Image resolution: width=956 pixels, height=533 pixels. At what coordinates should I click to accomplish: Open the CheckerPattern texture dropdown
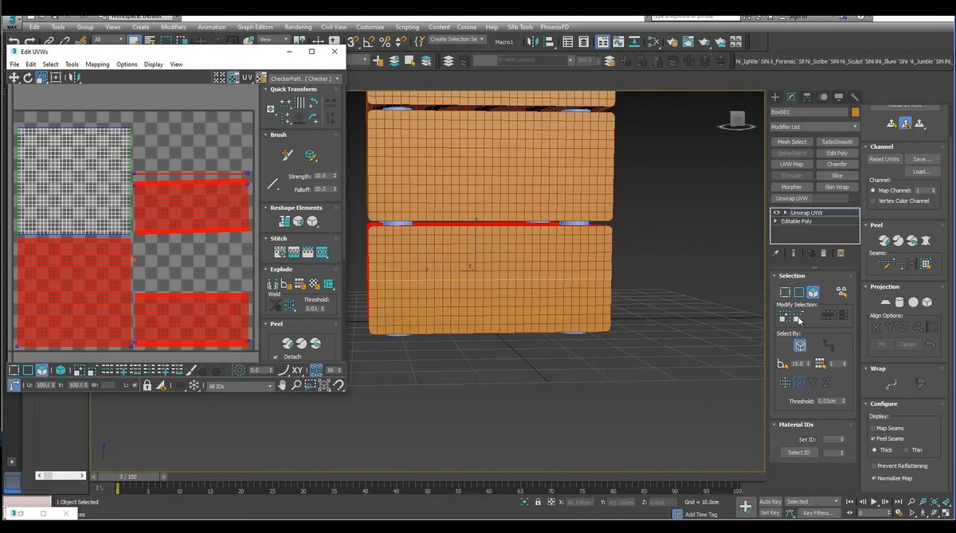click(x=306, y=79)
